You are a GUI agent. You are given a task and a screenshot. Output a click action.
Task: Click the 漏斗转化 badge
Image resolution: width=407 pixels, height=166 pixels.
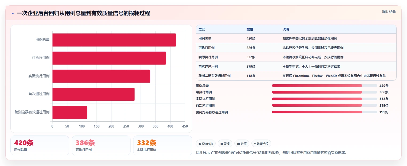click(389, 12)
